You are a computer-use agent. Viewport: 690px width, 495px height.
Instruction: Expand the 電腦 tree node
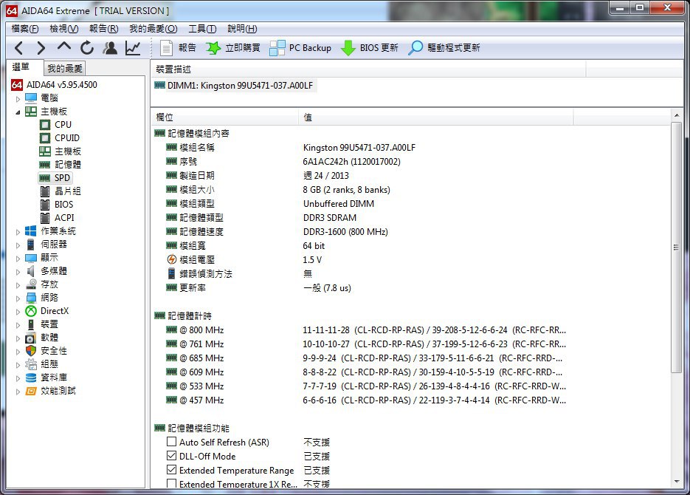point(18,98)
